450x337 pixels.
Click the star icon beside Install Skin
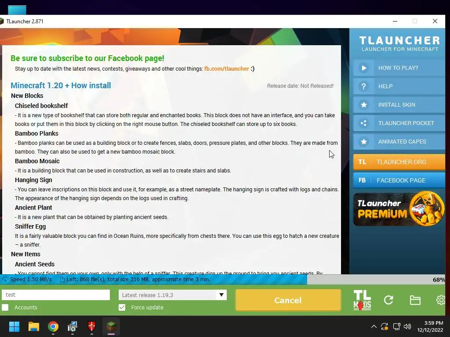coord(363,104)
